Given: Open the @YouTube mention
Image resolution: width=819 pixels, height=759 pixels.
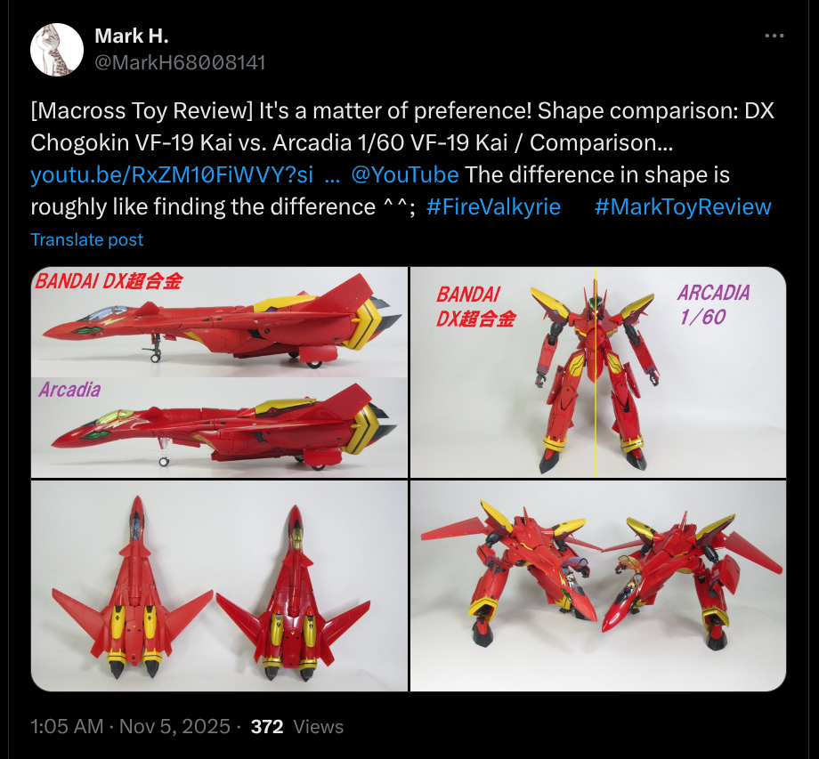Looking at the screenshot, I should click(405, 175).
